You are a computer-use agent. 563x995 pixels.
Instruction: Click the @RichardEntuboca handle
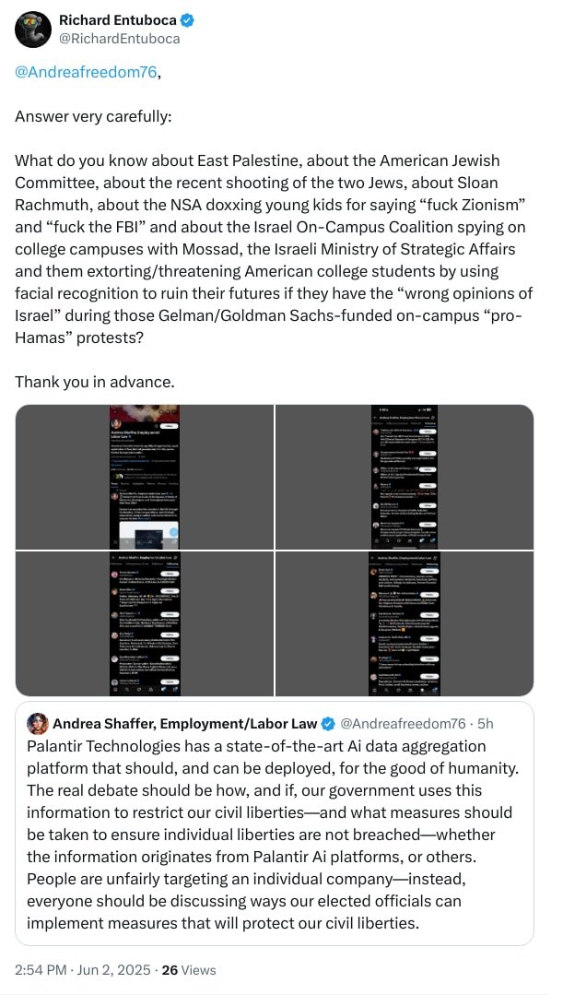tap(119, 39)
